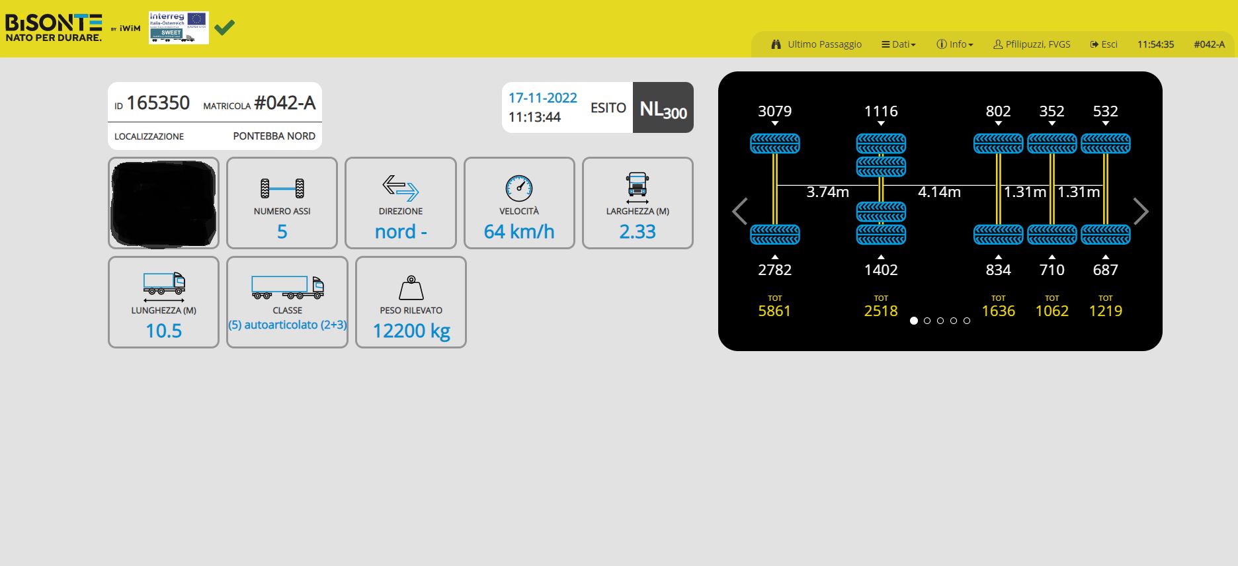The height and width of the screenshot is (566, 1238).
Task: Select the fifth carousel dot indicator
Action: 967,321
